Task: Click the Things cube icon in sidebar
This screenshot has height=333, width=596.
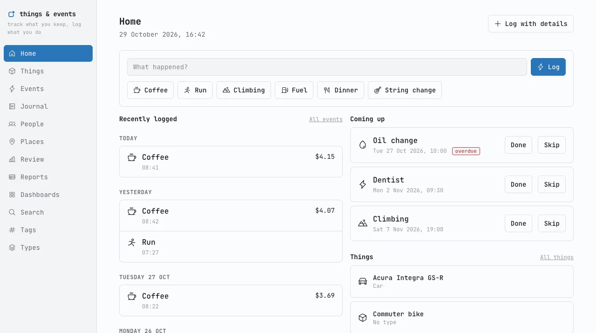Action: point(12,71)
